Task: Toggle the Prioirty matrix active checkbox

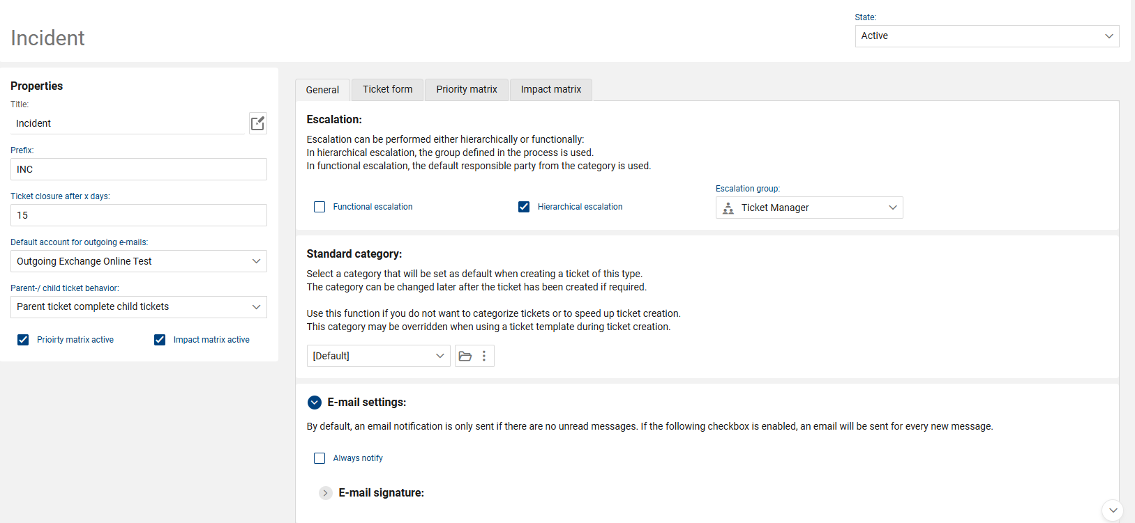Action: point(23,340)
